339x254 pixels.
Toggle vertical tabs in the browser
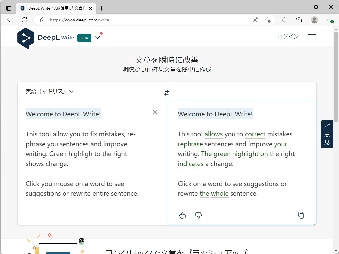[9, 7]
